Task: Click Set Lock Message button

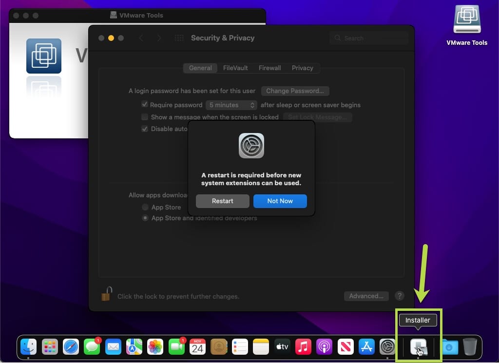Action: pos(317,117)
